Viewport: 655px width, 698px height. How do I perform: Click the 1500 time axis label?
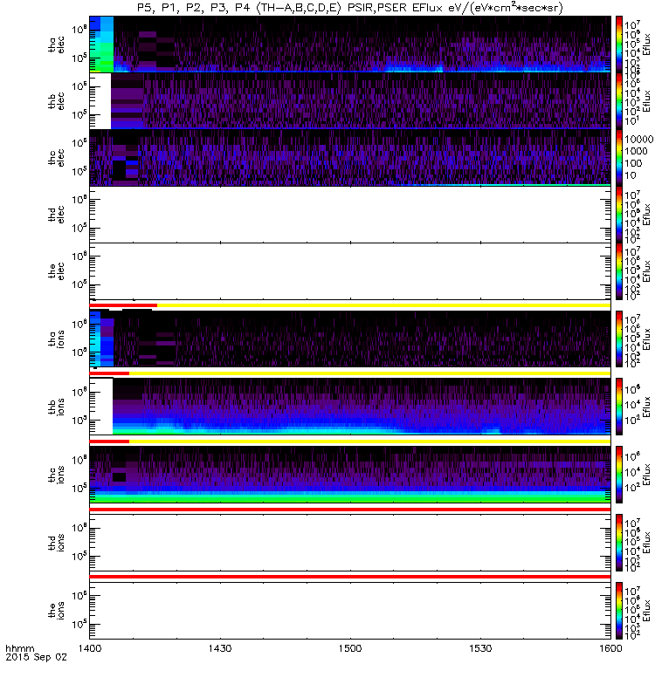pyautogui.click(x=350, y=648)
